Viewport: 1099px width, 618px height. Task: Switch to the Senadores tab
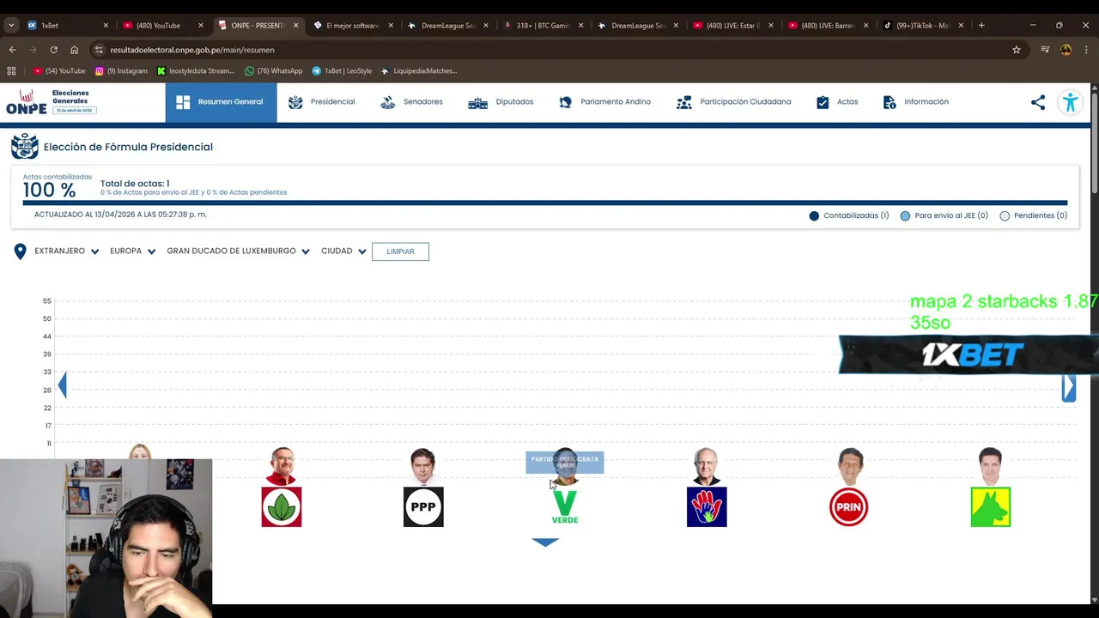411,102
